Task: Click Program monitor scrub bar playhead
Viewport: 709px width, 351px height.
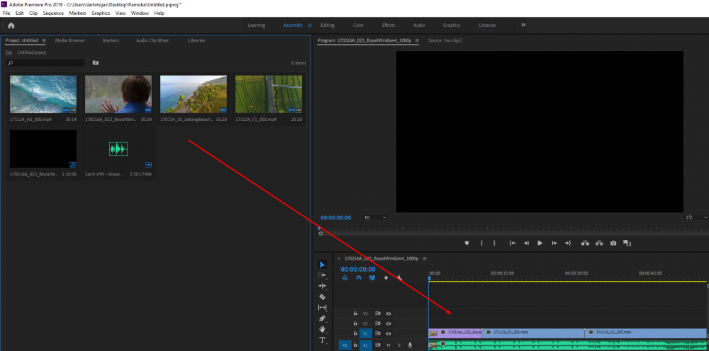Action: 319,229
